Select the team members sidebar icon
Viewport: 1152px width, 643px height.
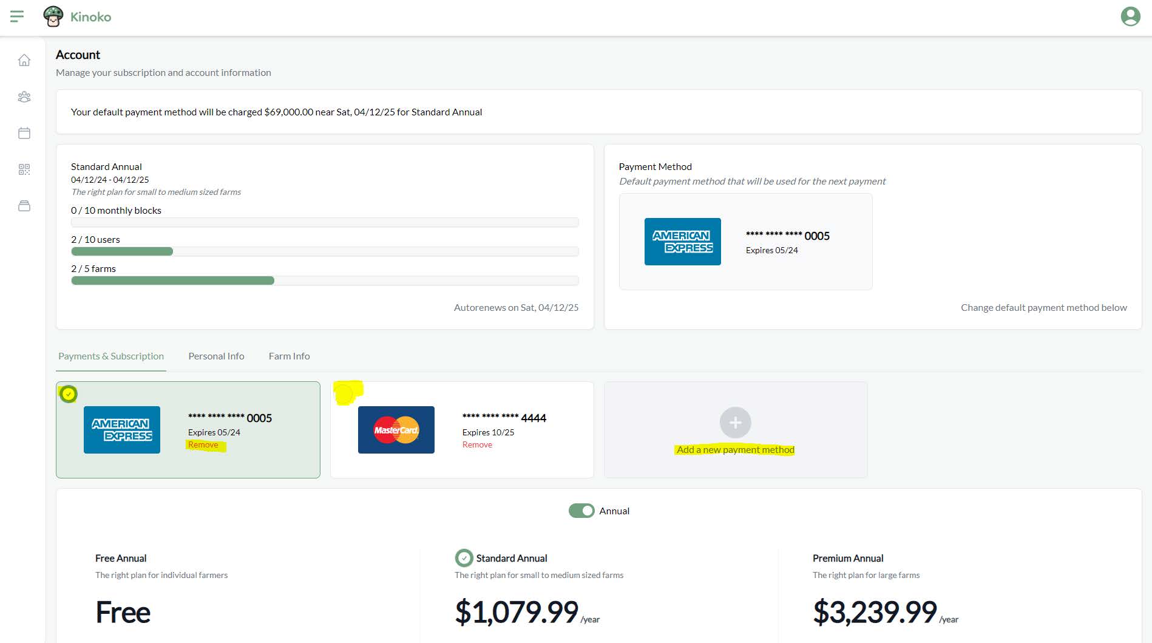coord(24,97)
